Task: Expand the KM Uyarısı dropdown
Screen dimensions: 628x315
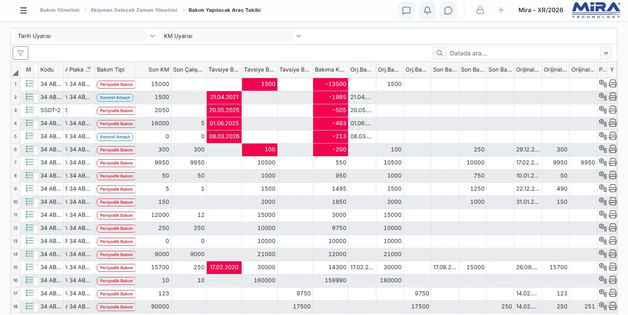Action: tap(298, 36)
